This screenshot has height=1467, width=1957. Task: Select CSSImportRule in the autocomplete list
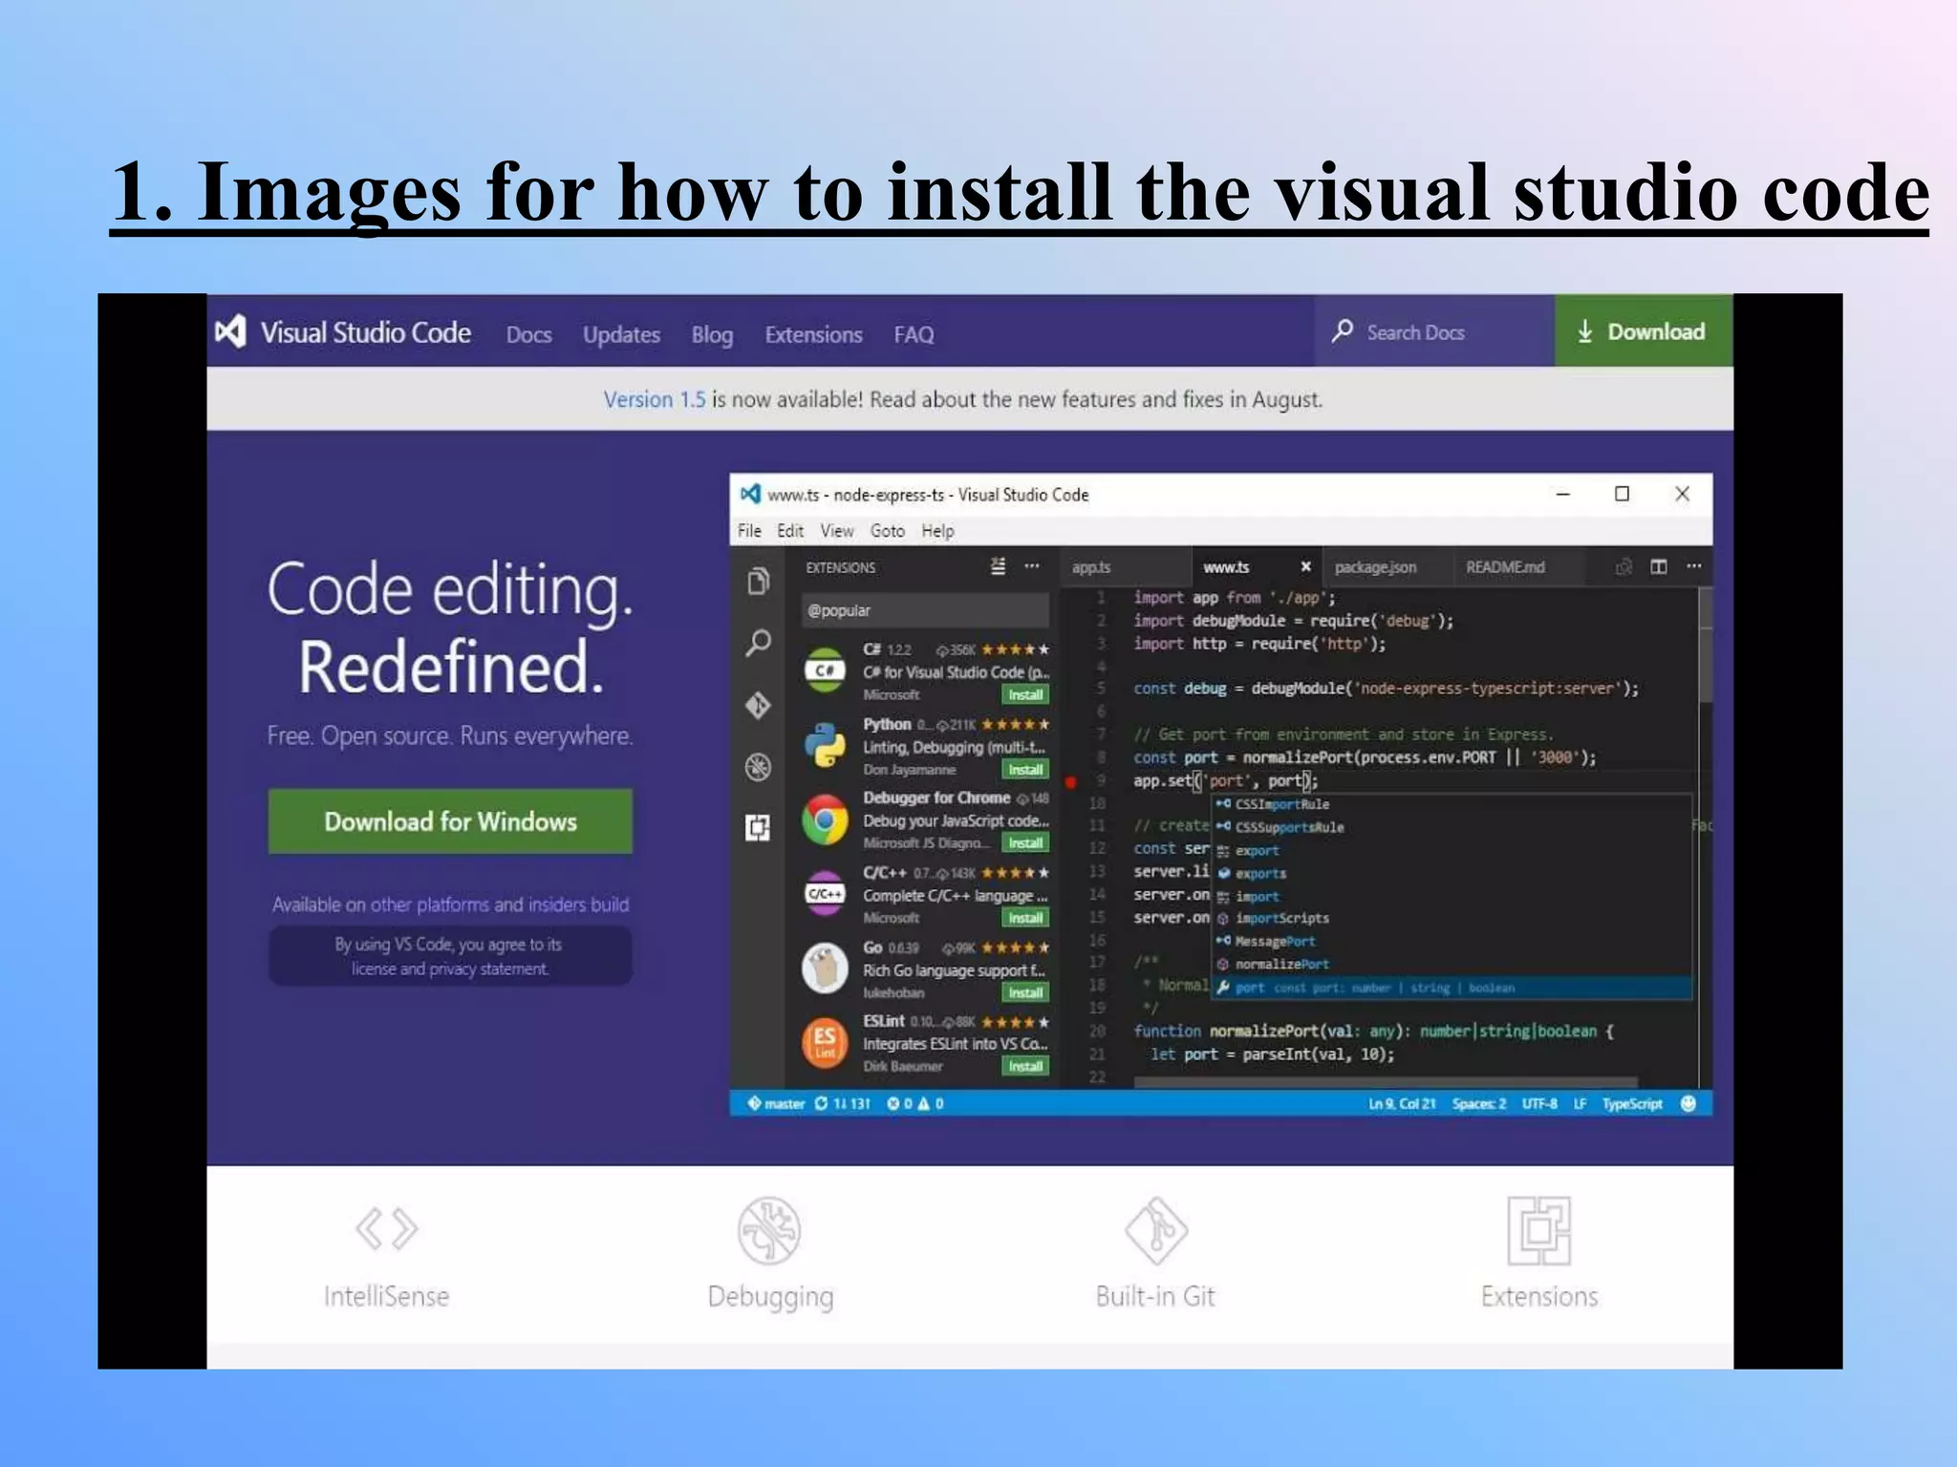(x=1452, y=804)
